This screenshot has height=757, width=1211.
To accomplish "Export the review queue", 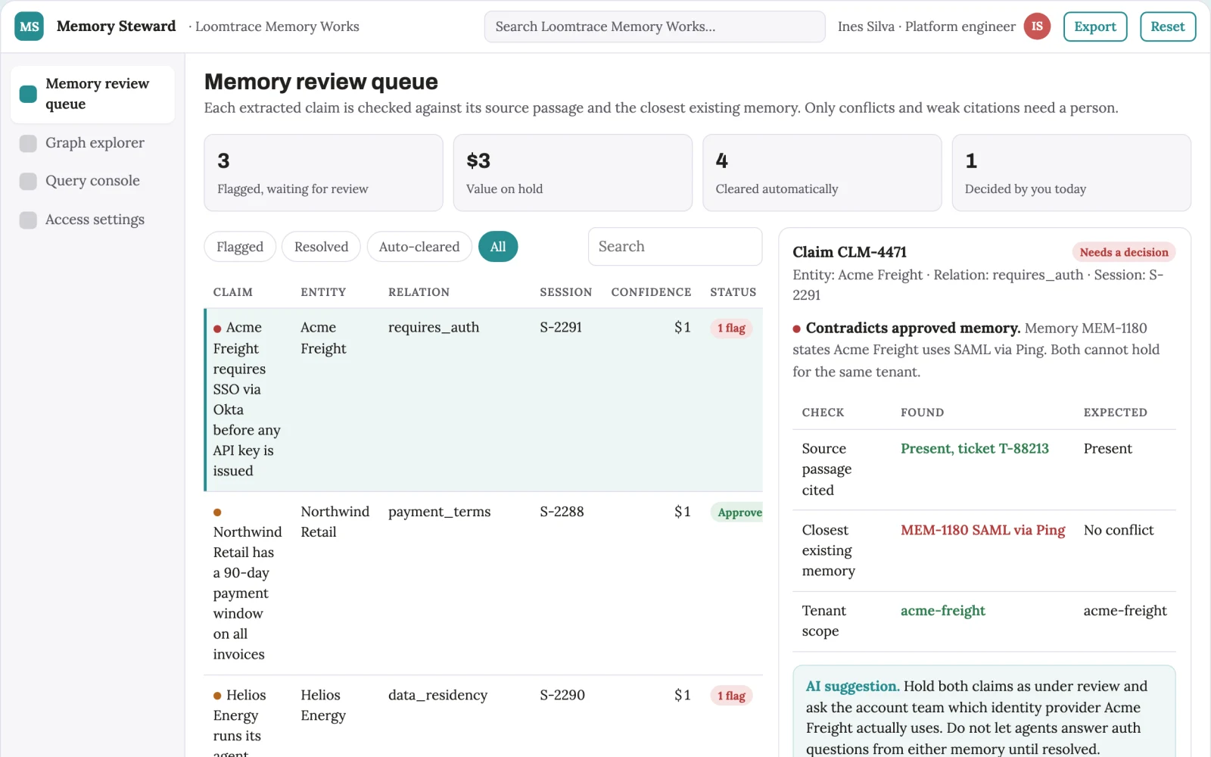I will pyautogui.click(x=1094, y=26).
